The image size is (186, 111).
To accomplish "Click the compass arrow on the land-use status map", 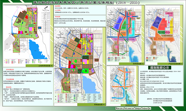I will 46,8.
